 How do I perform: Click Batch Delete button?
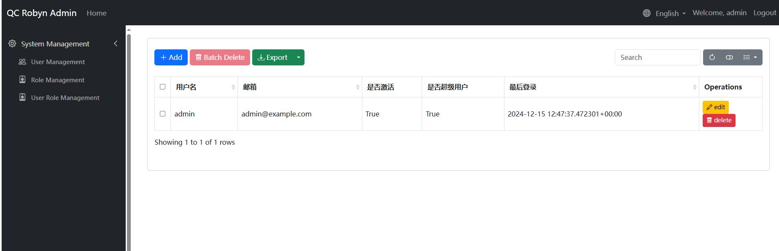[220, 57]
